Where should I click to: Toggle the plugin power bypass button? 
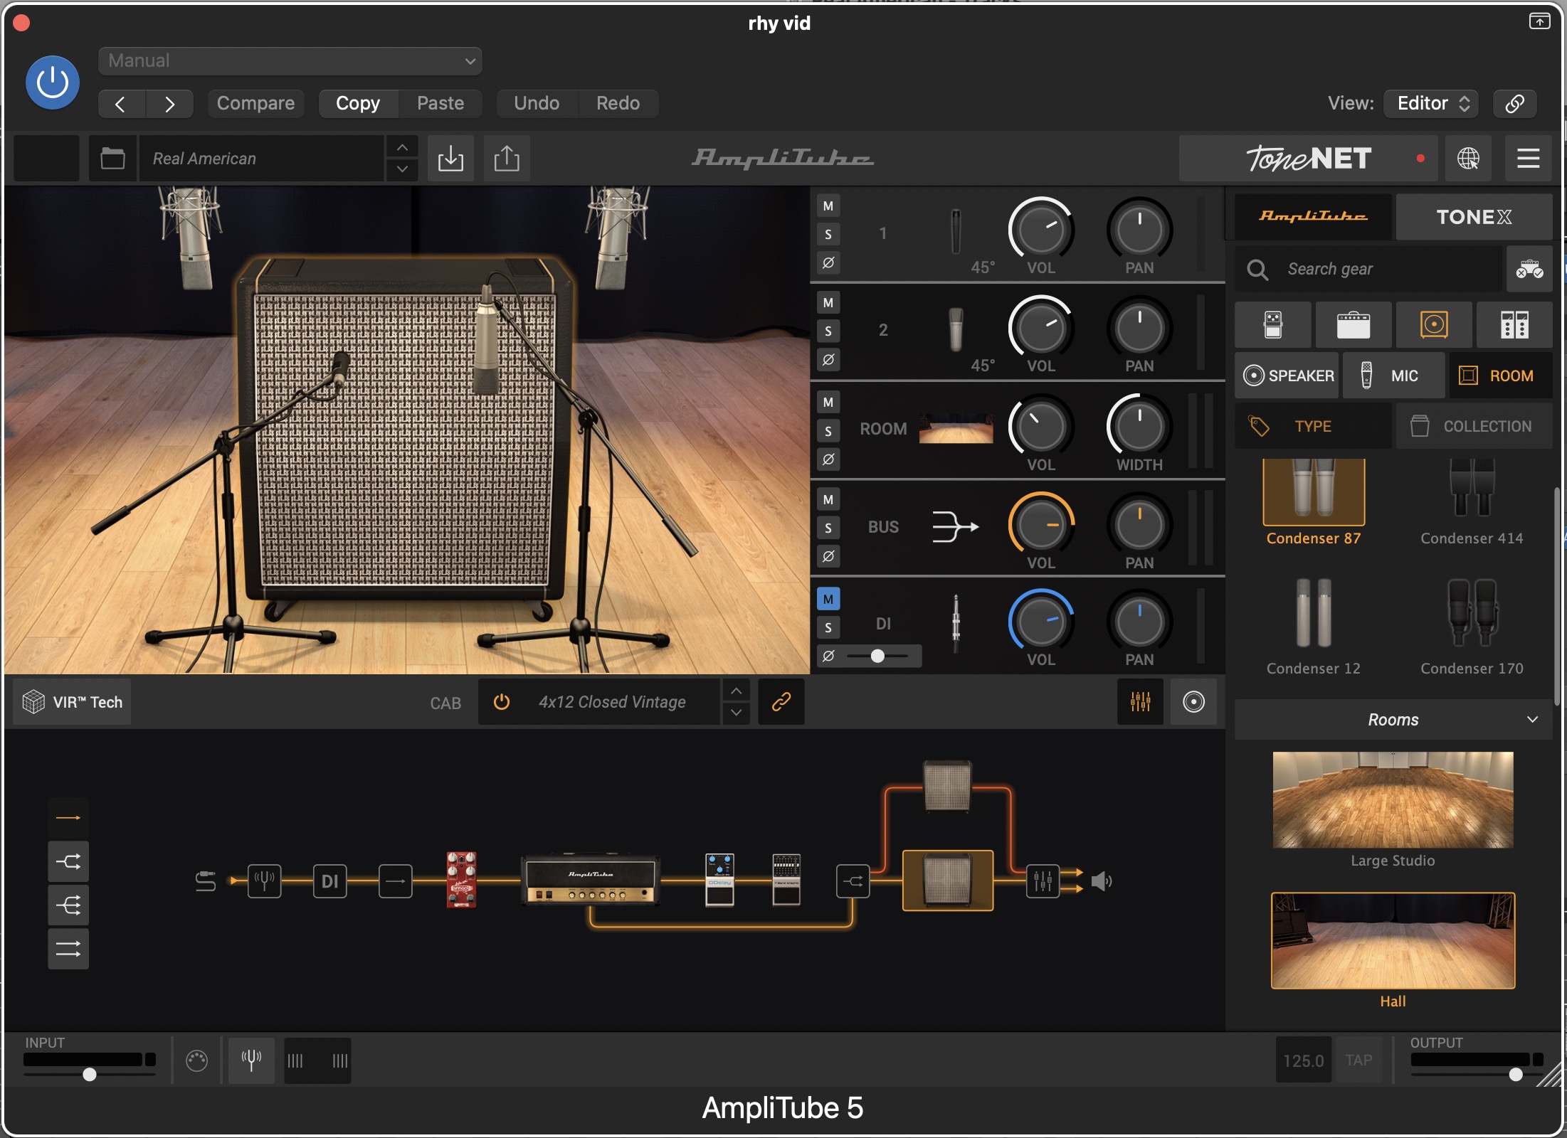pyautogui.click(x=53, y=83)
